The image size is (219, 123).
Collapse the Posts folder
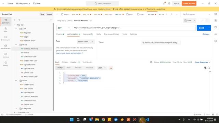[16, 81]
